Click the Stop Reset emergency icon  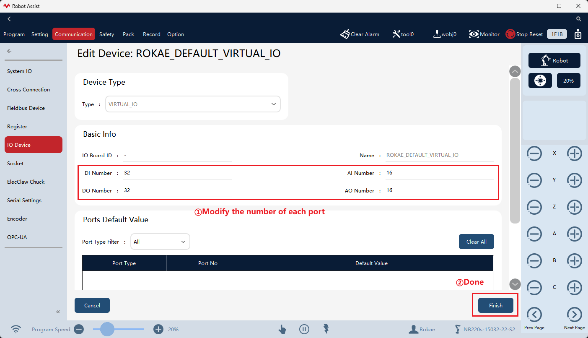click(510, 34)
